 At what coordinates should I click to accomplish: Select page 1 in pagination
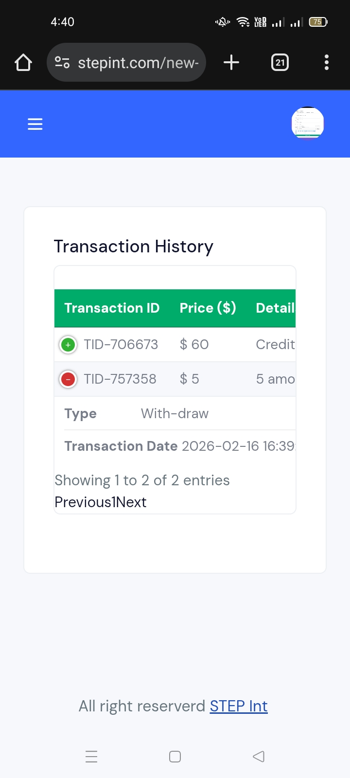click(x=114, y=502)
